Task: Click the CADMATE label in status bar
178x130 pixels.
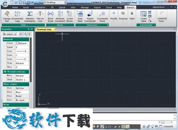Action: pos(168,126)
